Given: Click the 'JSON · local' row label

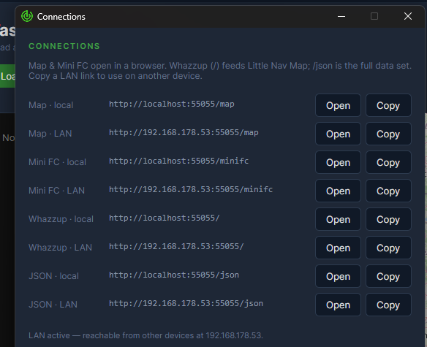Looking at the screenshot, I should (53, 276).
